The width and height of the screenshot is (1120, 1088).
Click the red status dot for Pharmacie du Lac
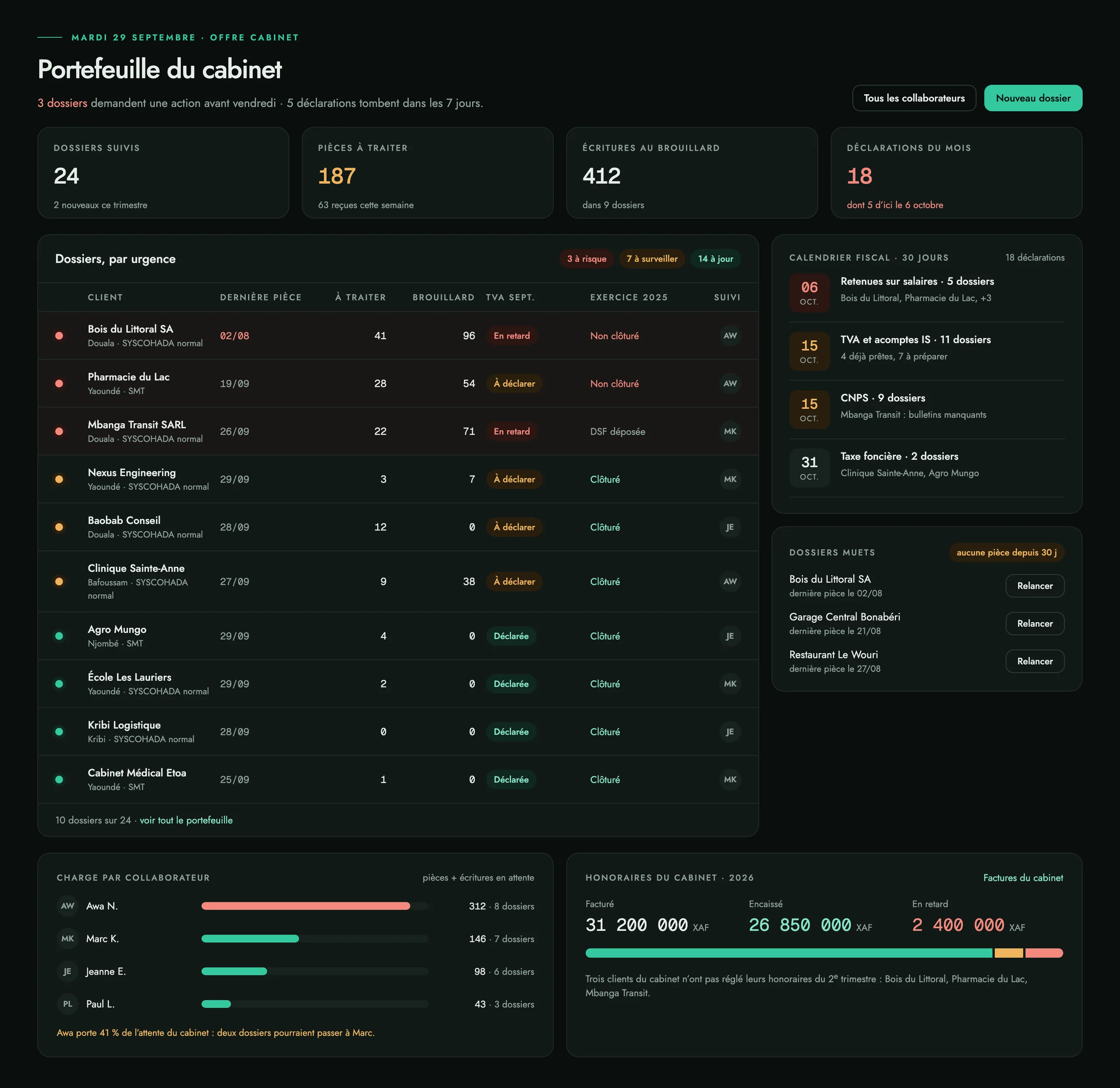click(59, 384)
